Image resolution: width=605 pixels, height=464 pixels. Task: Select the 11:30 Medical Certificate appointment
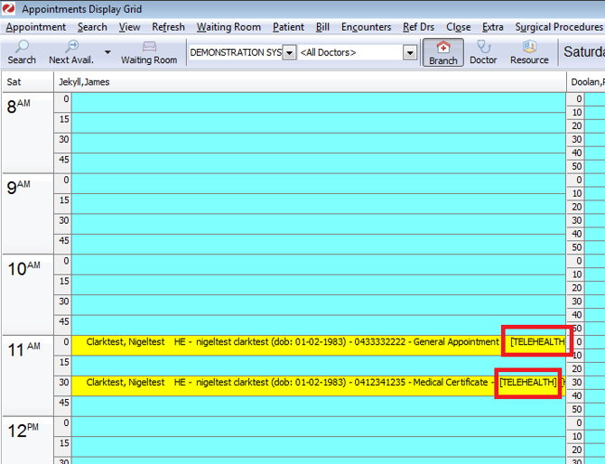click(x=289, y=383)
